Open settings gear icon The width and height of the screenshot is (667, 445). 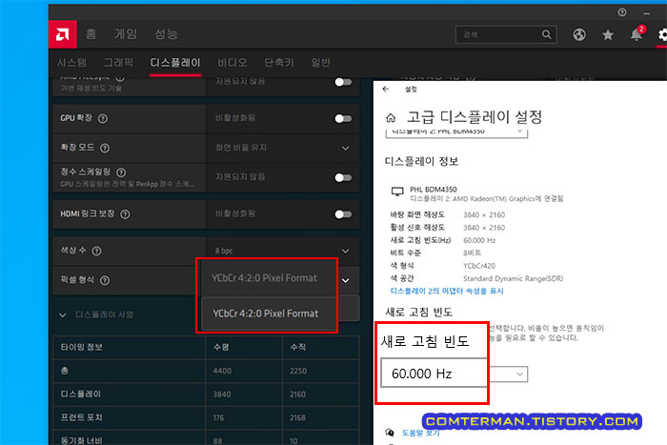pos(662,34)
